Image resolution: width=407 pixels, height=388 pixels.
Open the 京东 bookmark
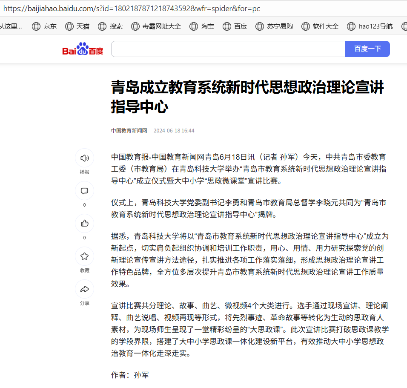tap(44, 26)
